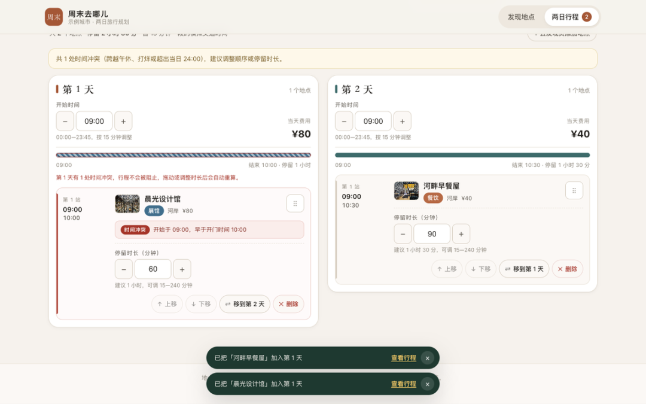The width and height of the screenshot is (646, 404).
Task: Click 查看行程 in the 河畔早餐屋 toast
Action: (x=403, y=358)
